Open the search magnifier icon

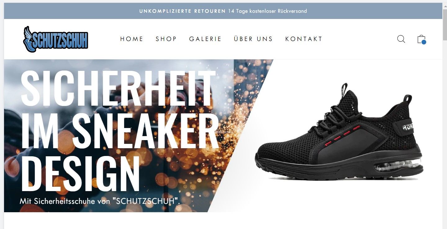401,39
